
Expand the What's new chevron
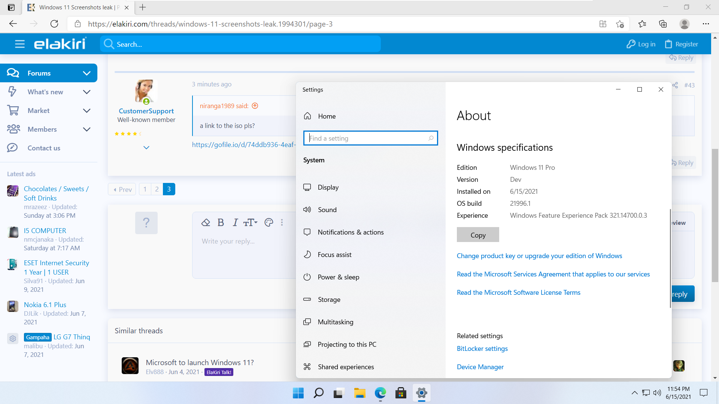tap(87, 92)
